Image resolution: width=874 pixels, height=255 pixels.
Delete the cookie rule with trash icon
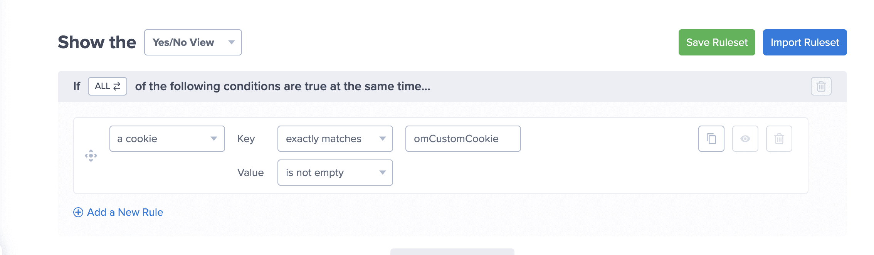[779, 139]
